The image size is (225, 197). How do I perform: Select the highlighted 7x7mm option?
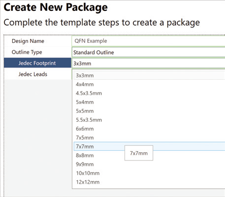point(149,146)
